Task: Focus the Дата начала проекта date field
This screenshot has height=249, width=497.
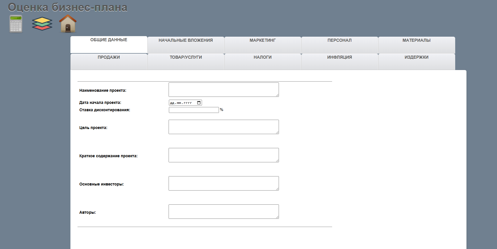Action: [182, 103]
